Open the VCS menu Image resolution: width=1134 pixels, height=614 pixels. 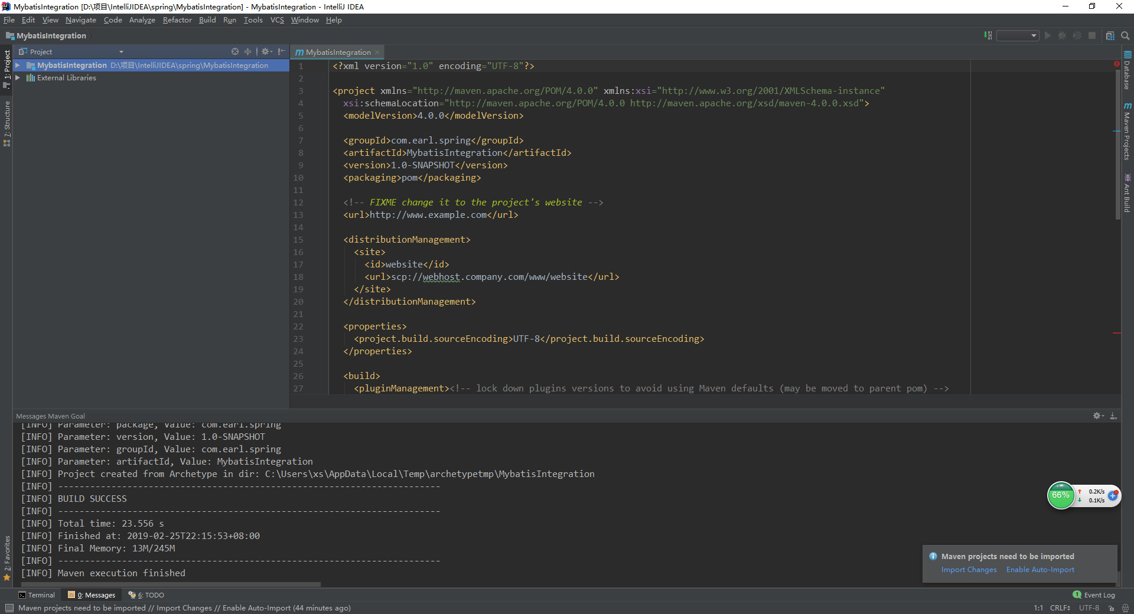tap(277, 19)
